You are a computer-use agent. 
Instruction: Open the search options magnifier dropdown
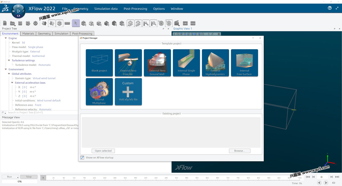tap(3, 113)
